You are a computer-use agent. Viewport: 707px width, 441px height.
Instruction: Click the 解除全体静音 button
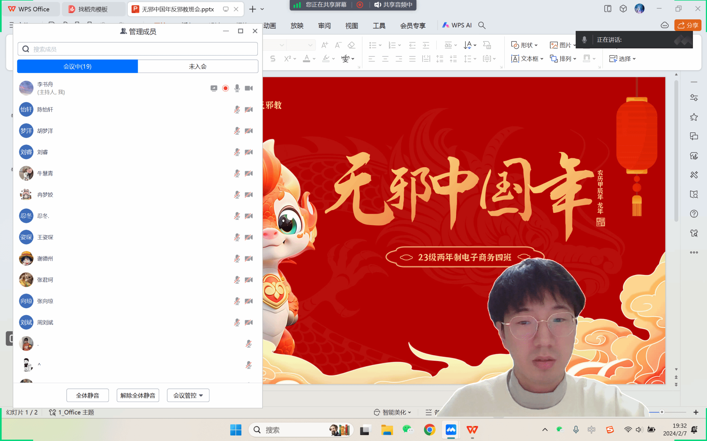point(138,395)
